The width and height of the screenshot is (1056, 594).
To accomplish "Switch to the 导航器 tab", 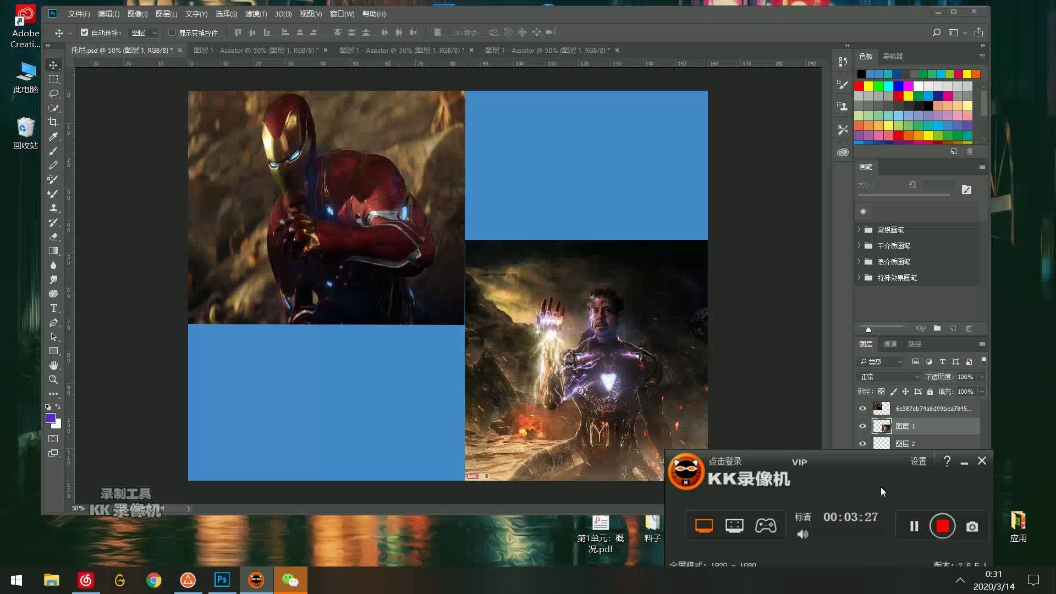I will pos(893,56).
